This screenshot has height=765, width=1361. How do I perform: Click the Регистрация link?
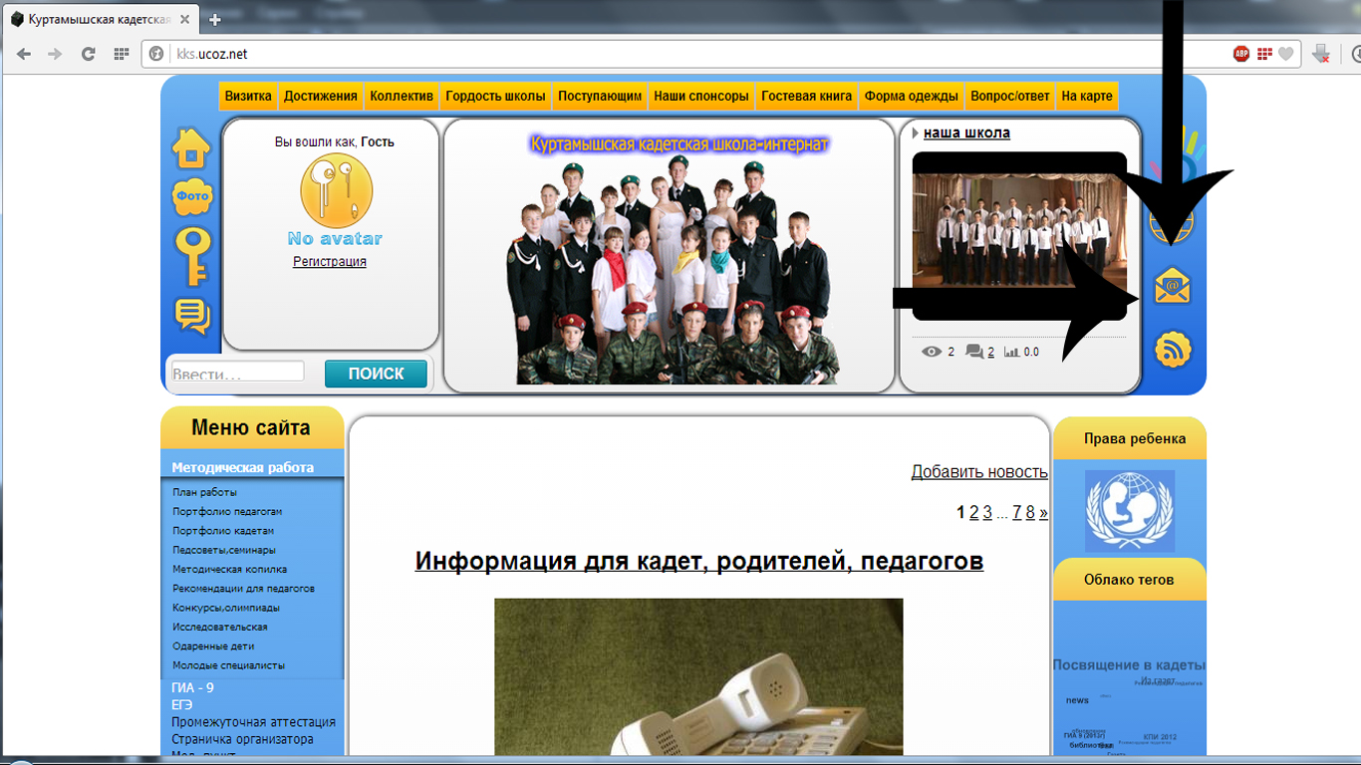pyautogui.click(x=330, y=262)
